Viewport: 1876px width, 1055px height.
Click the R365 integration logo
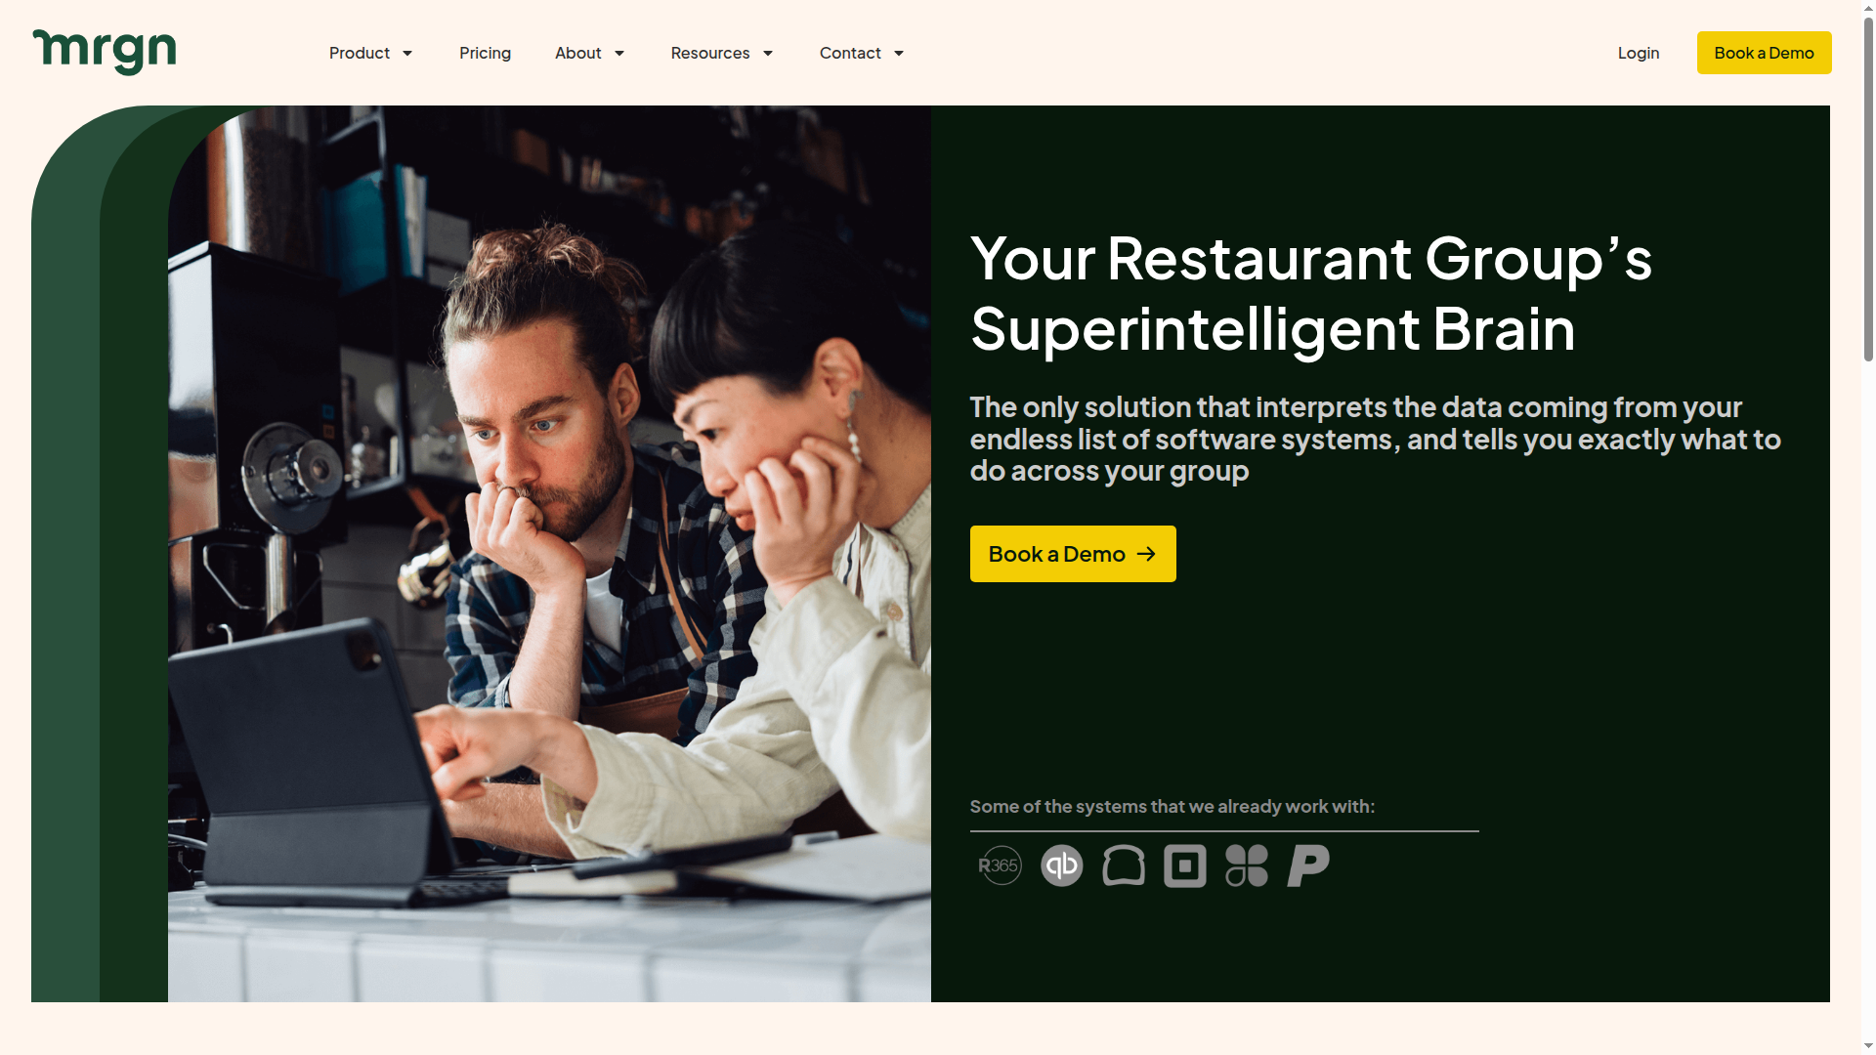pyautogui.click(x=1000, y=865)
